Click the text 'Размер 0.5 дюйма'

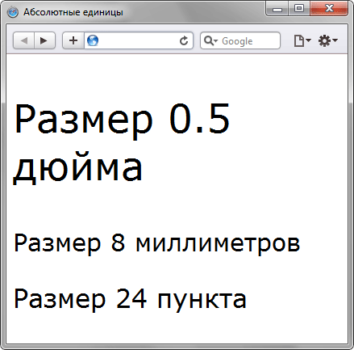[x=122, y=143]
